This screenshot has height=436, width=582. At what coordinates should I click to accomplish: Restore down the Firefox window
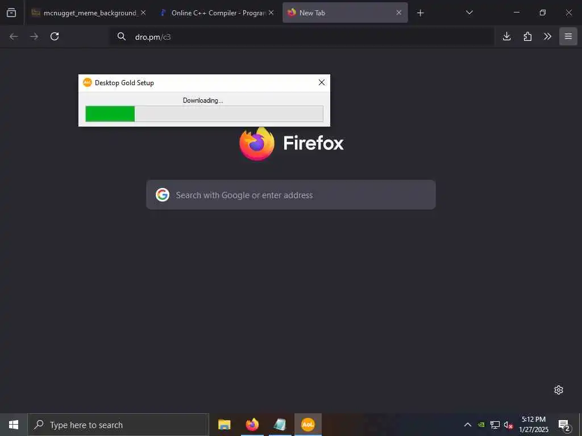(542, 12)
